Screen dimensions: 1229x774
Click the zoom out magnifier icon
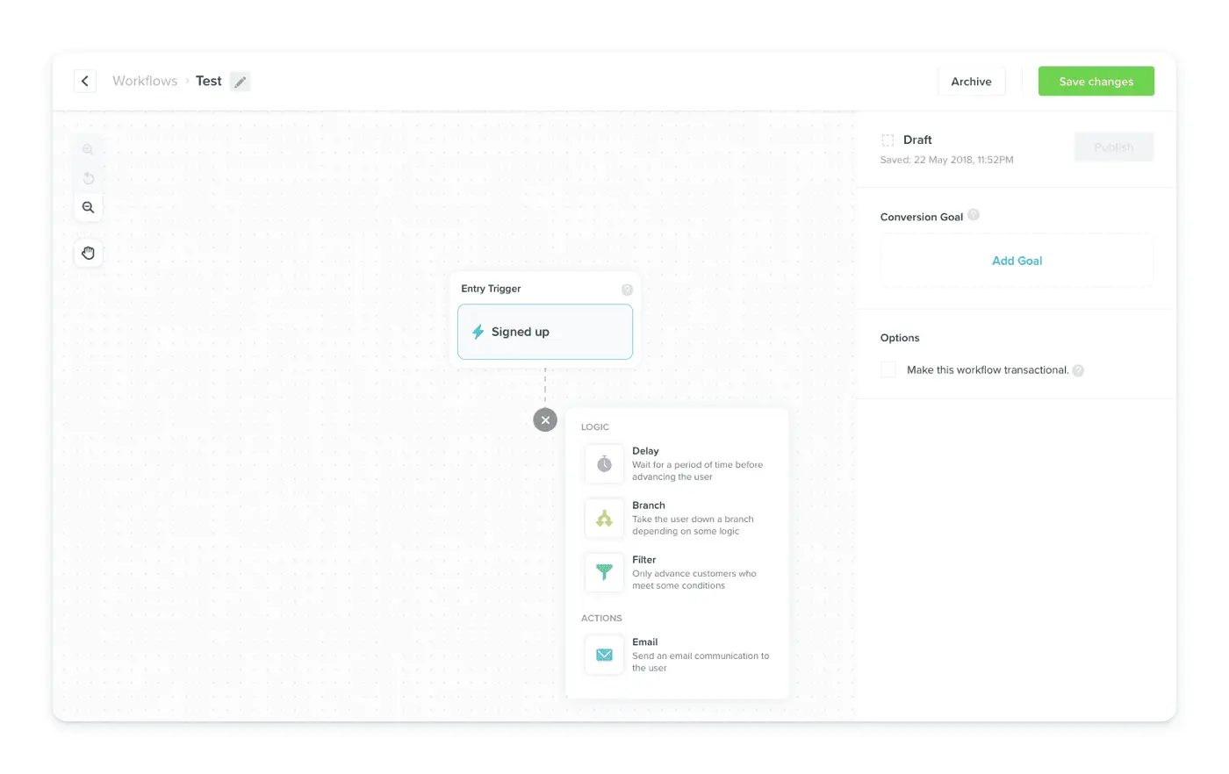[88, 208]
